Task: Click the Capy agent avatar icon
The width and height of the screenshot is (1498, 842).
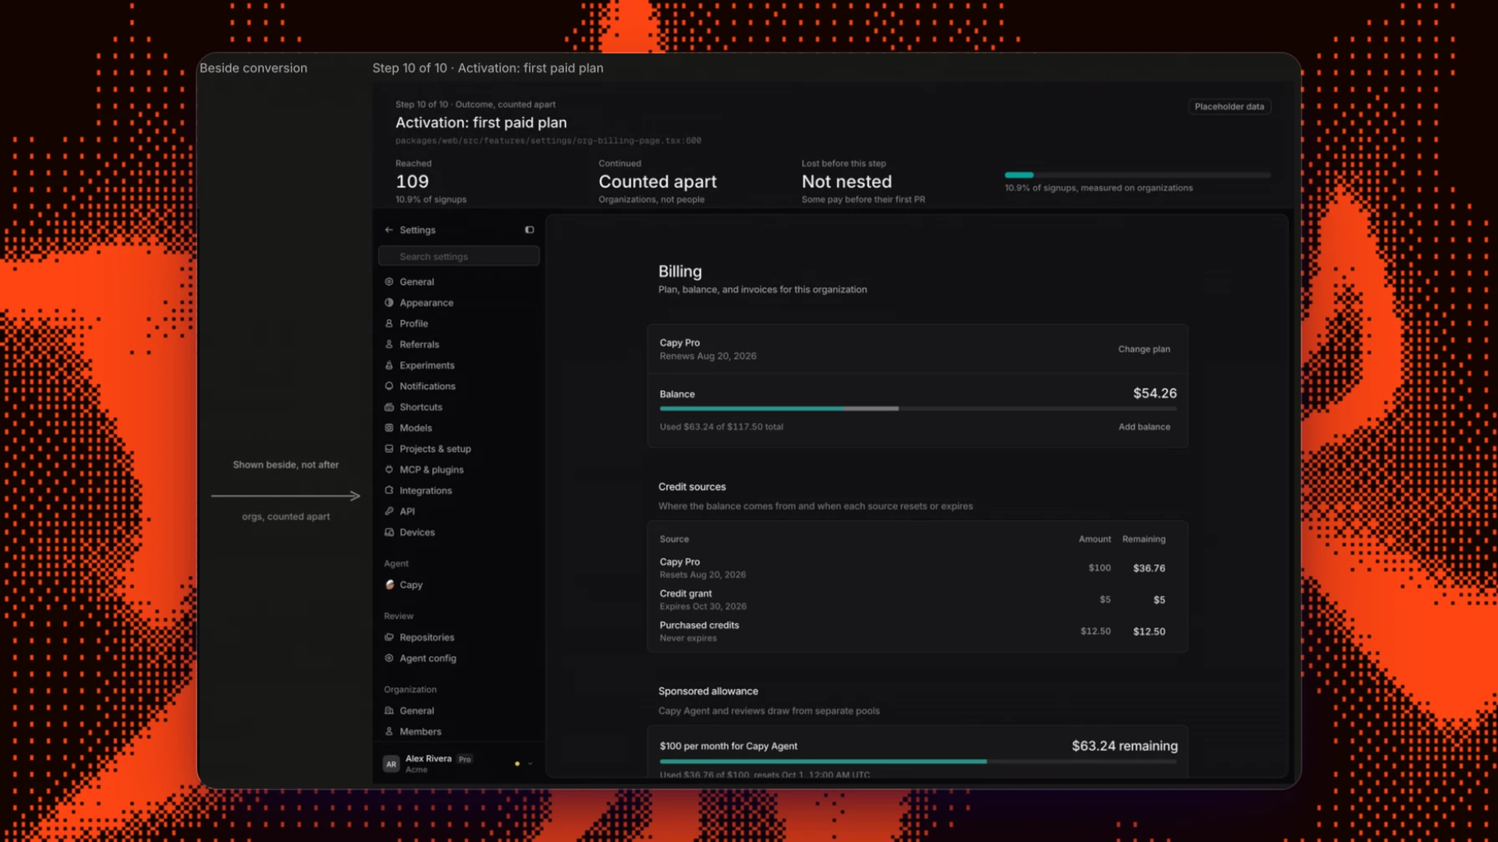Action: coord(390,585)
